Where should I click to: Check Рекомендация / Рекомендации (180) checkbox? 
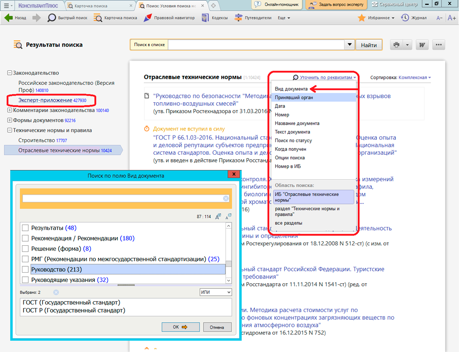click(26, 239)
